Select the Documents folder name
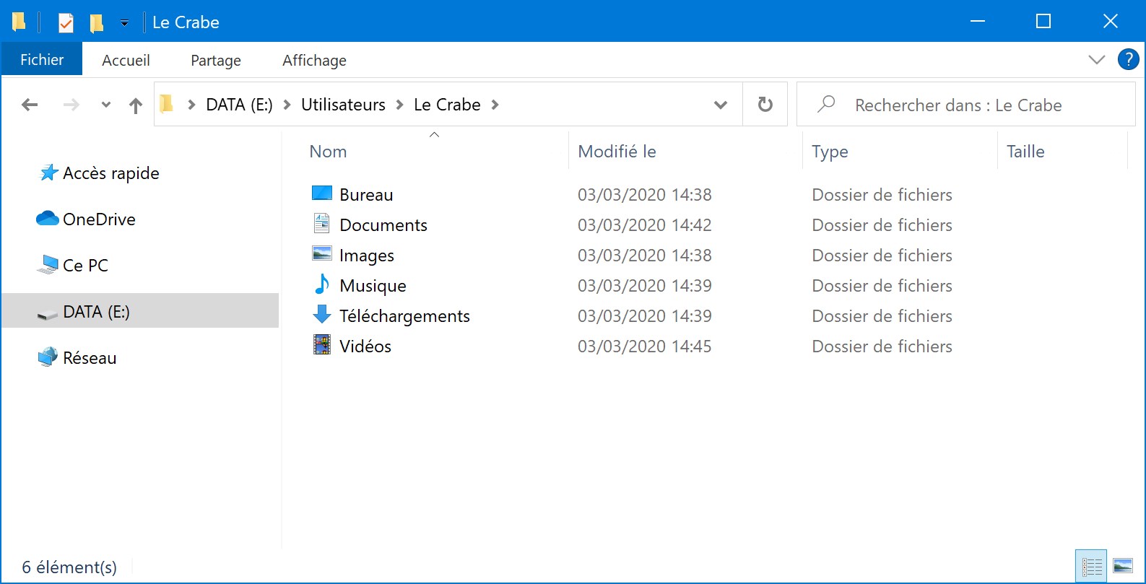The width and height of the screenshot is (1146, 584). 383,225
